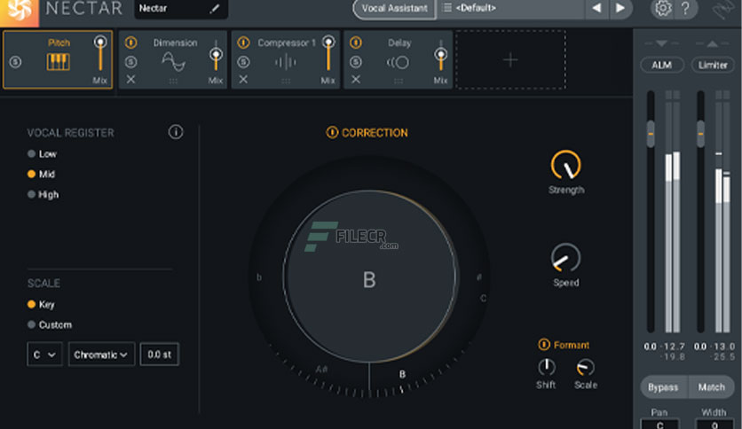Remove the Compressor 1 module
This screenshot has height=429, width=742.
243,80
